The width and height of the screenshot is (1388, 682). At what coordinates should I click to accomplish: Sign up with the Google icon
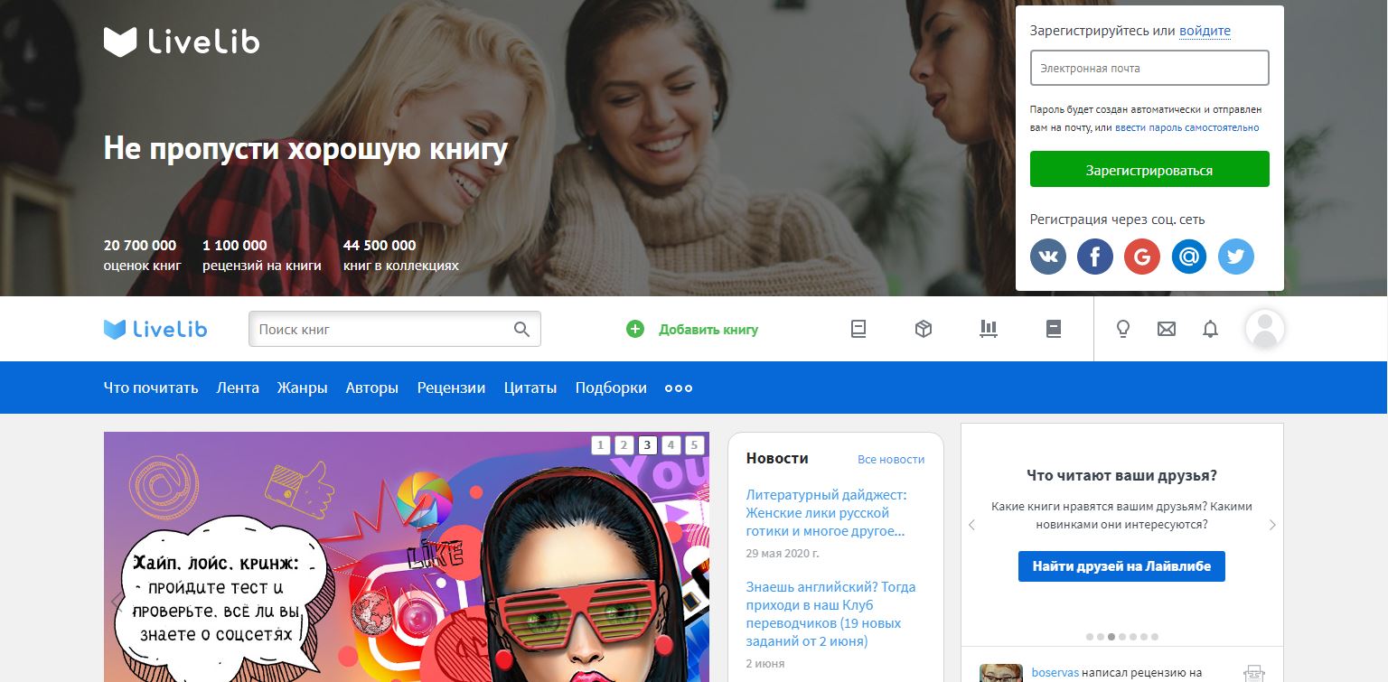point(1142,257)
